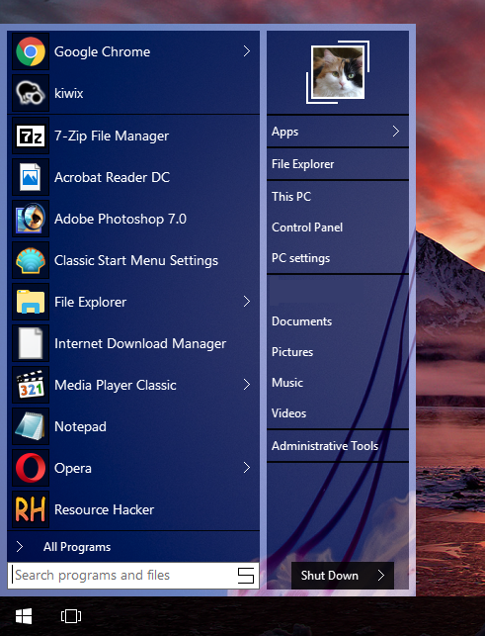Screen dimensions: 485x636
Task: Open PC settings
Action: [338, 258]
